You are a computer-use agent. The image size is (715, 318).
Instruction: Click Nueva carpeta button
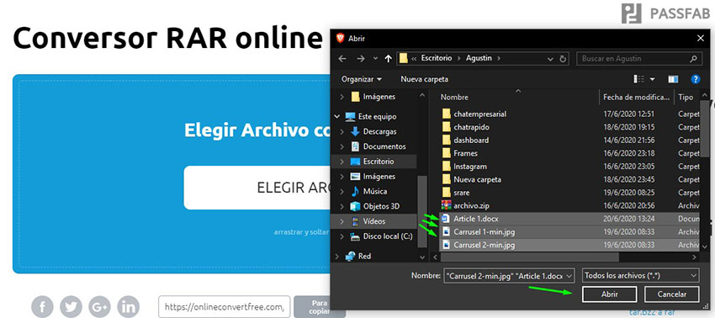tap(424, 79)
